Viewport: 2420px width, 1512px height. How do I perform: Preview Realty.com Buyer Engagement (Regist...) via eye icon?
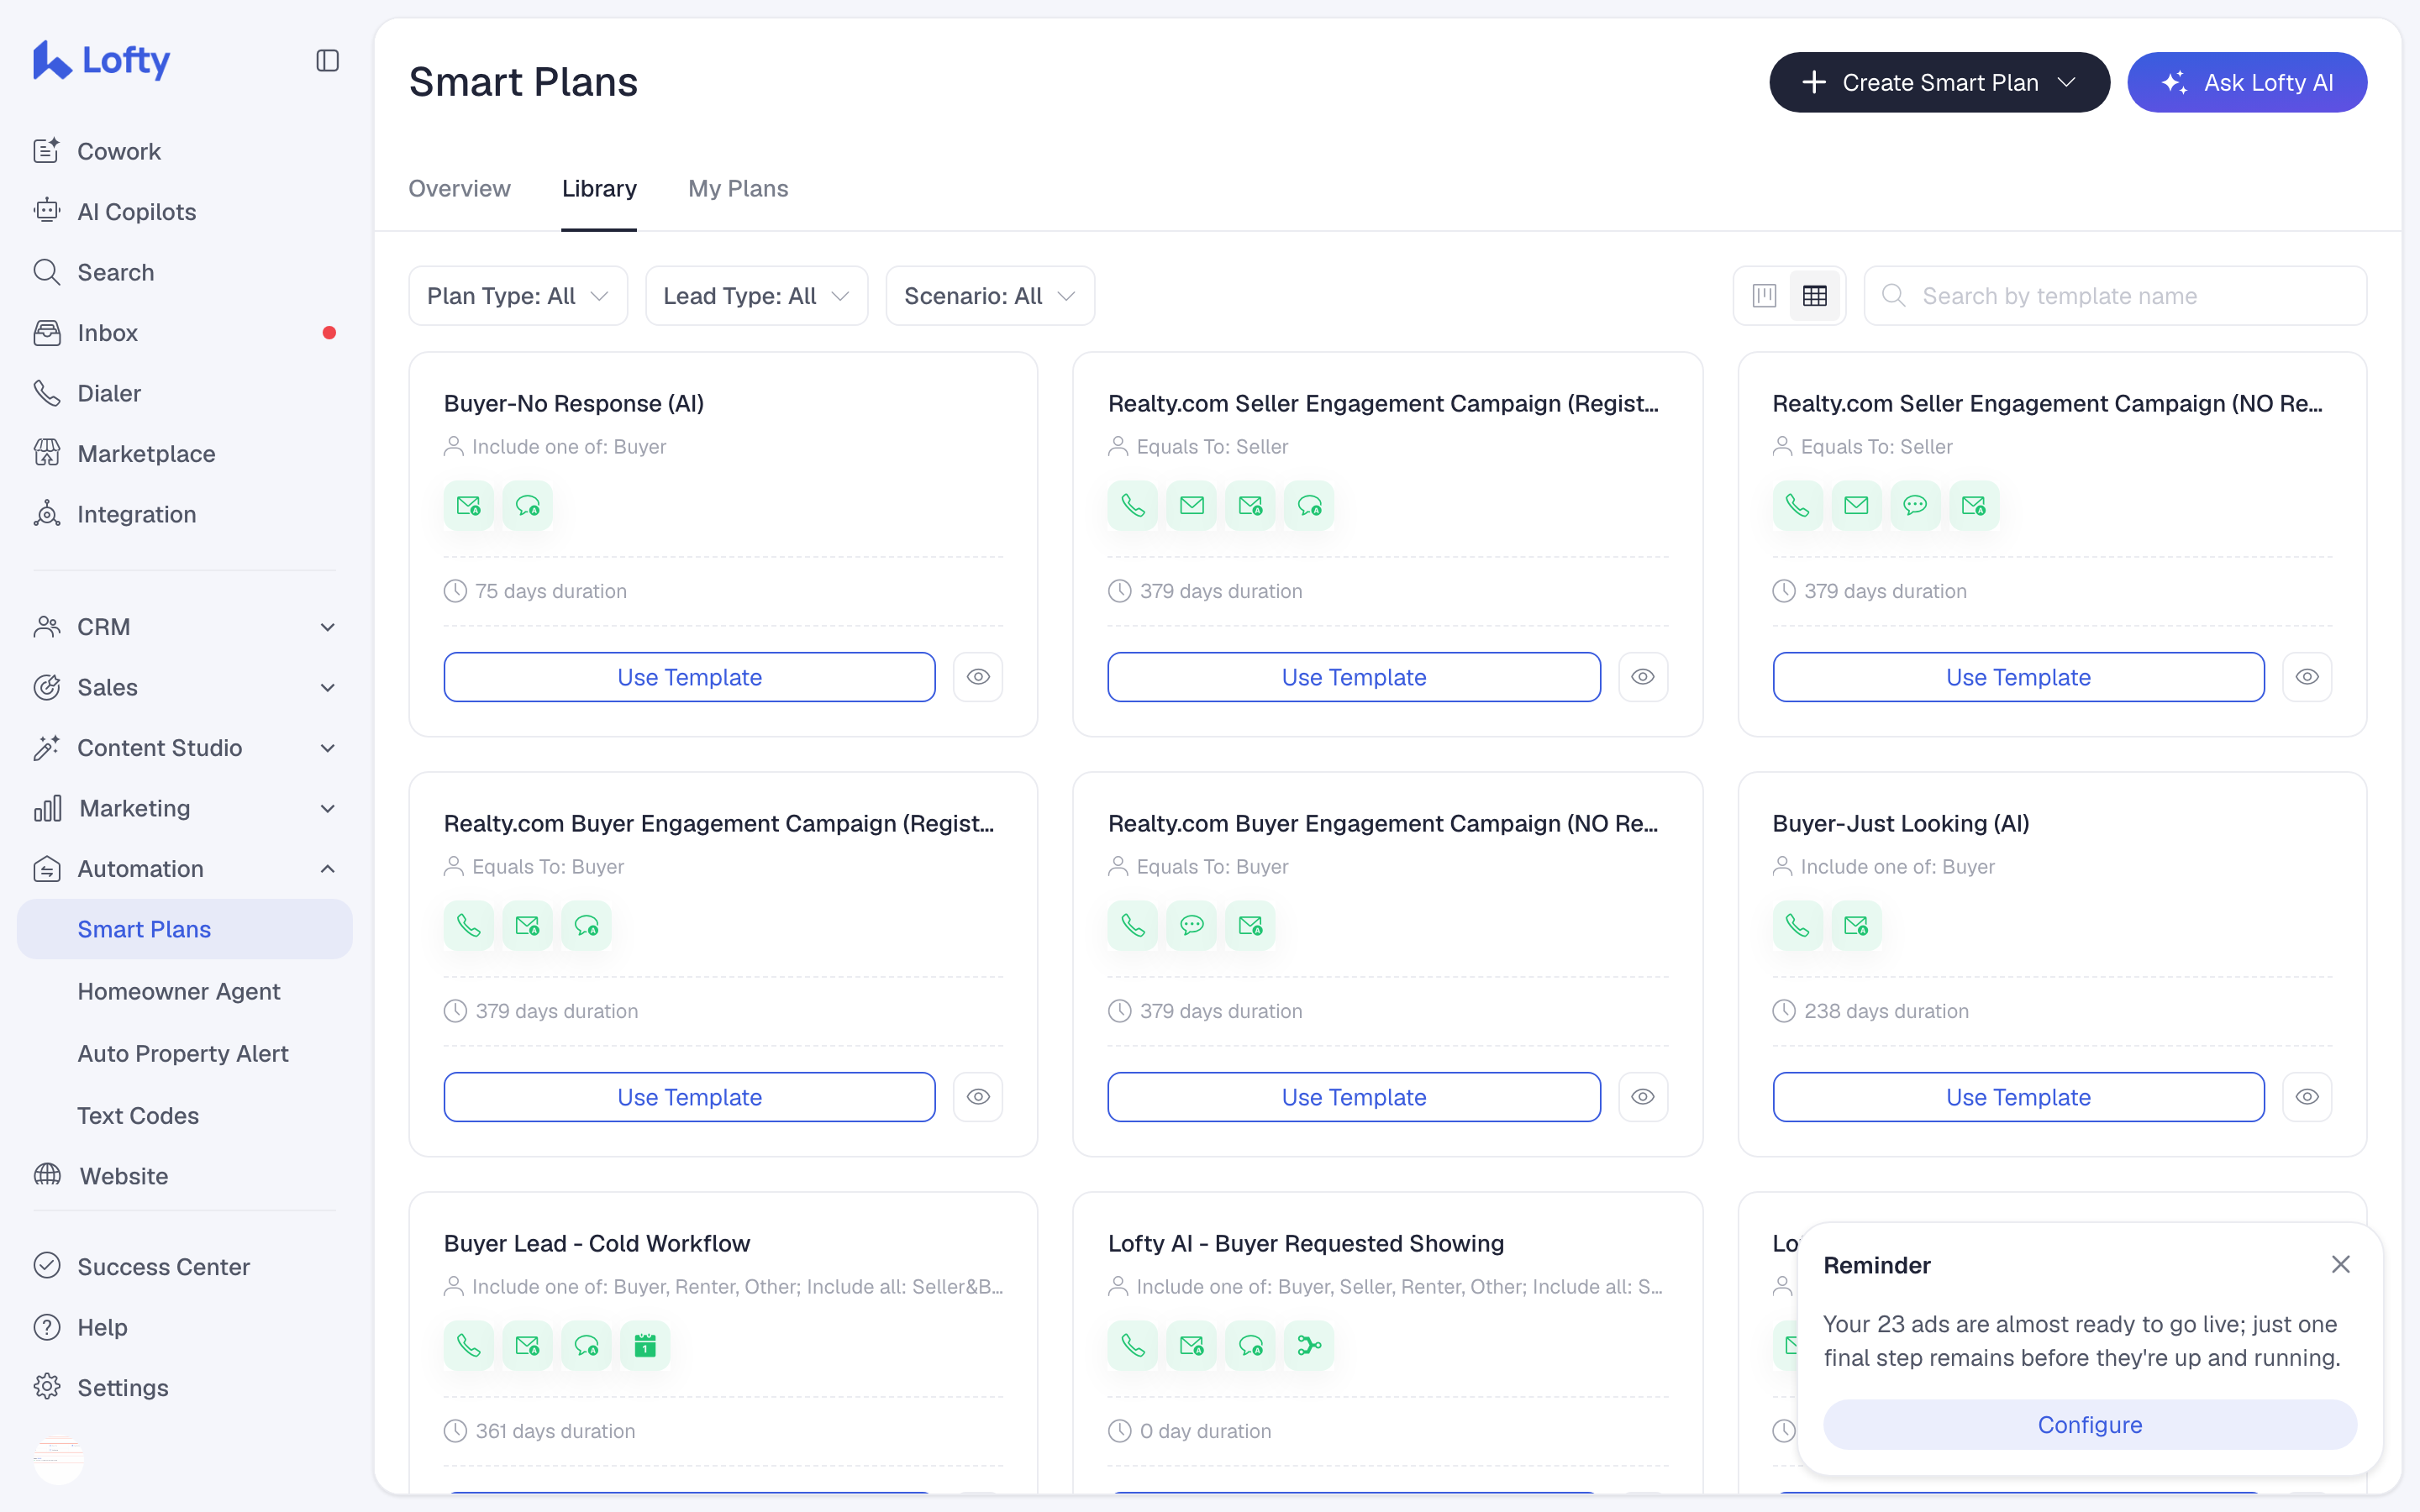click(978, 1097)
